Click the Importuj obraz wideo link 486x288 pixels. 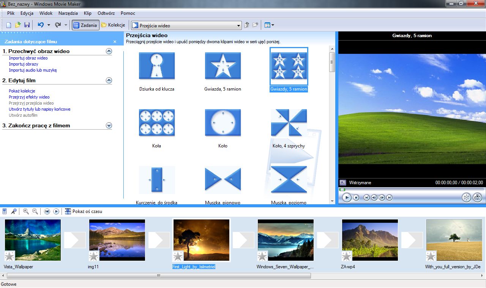28,58
